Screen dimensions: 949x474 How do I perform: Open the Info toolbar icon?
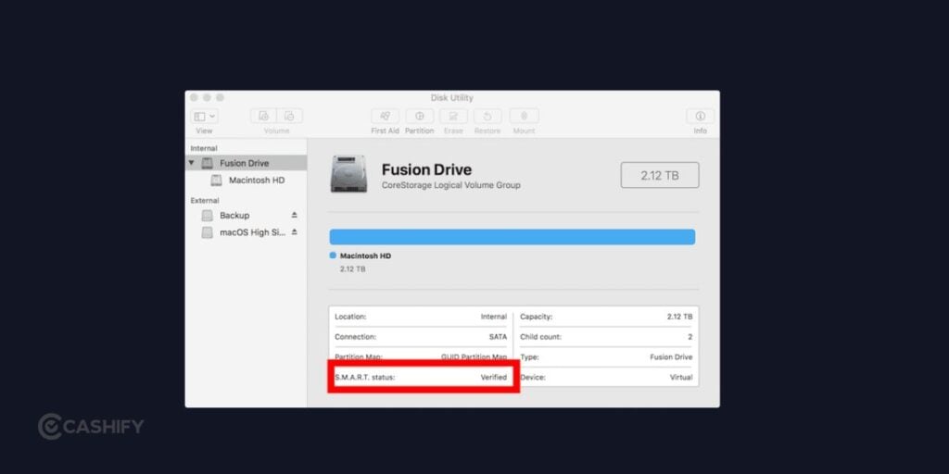point(701,116)
